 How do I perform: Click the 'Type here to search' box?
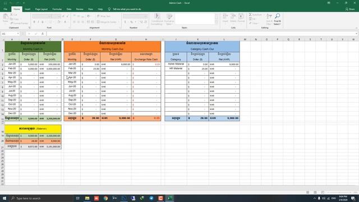[42, 198]
